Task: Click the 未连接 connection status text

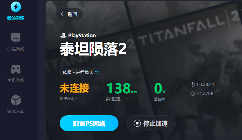Action: [x=74, y=88]
